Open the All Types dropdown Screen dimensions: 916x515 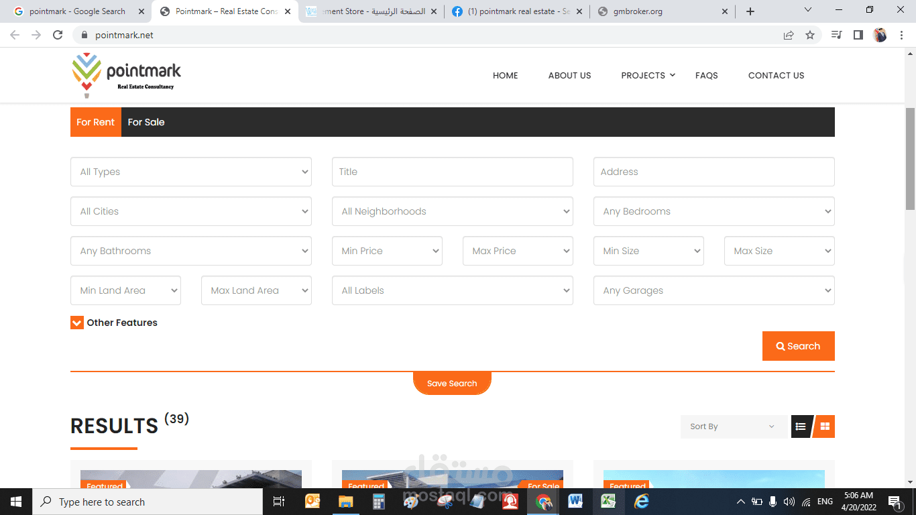click(x=191, y=172)
